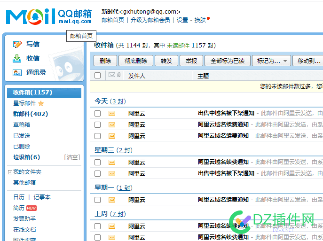Open the 简历 link
This screenshot has height=241, width=323.
pos(19,208)
